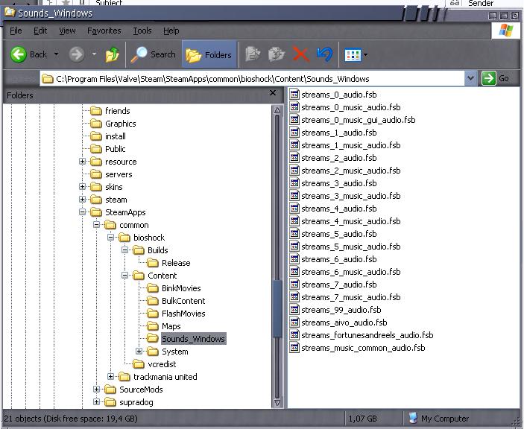This screenshot has width=524, height=429.
Task: Click the red Delete X icon
Action: [300, 54]
